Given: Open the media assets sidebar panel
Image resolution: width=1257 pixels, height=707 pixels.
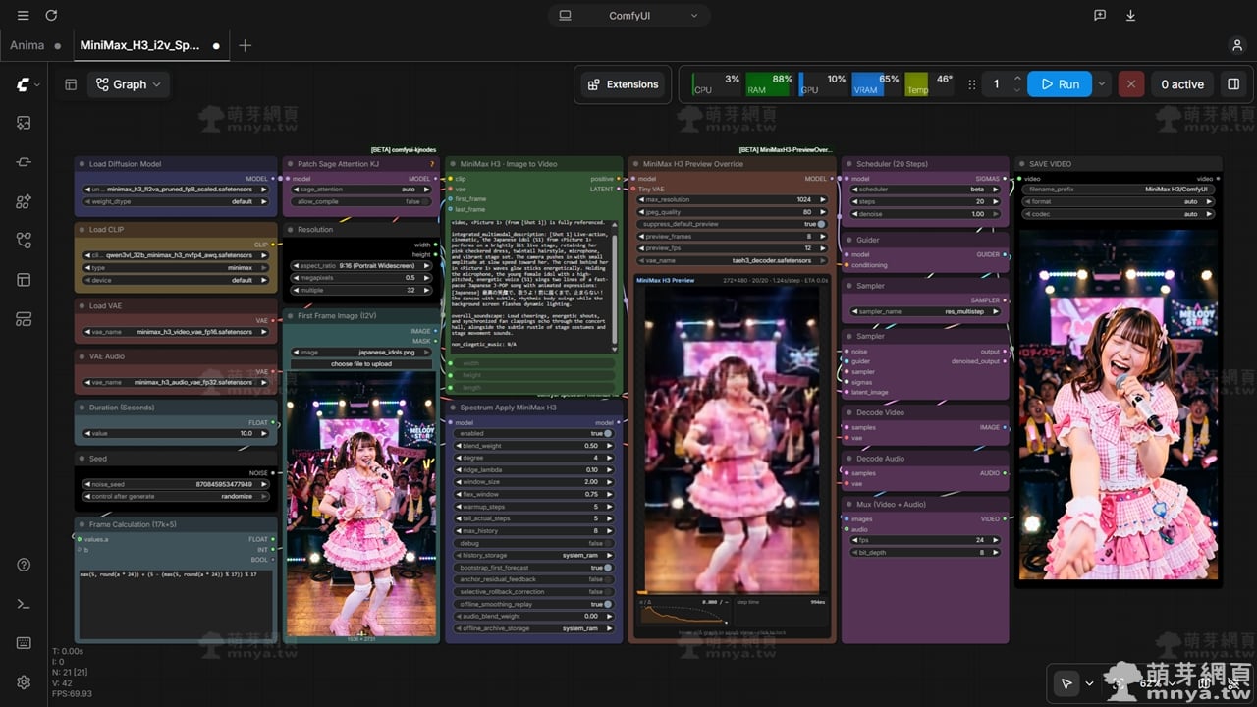Looking at the screenshot, I should tap(24, 123).
